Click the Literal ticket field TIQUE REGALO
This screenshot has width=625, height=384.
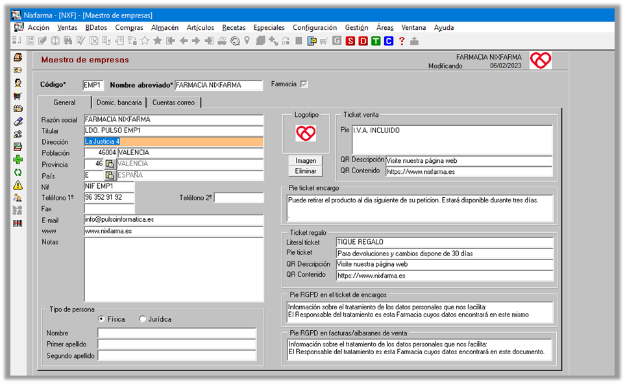coord(445,242)
